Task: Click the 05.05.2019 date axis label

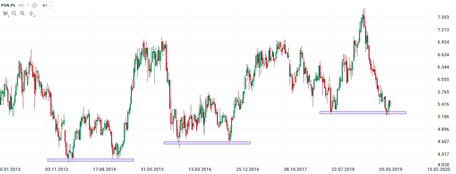Action: coord(390,169)
